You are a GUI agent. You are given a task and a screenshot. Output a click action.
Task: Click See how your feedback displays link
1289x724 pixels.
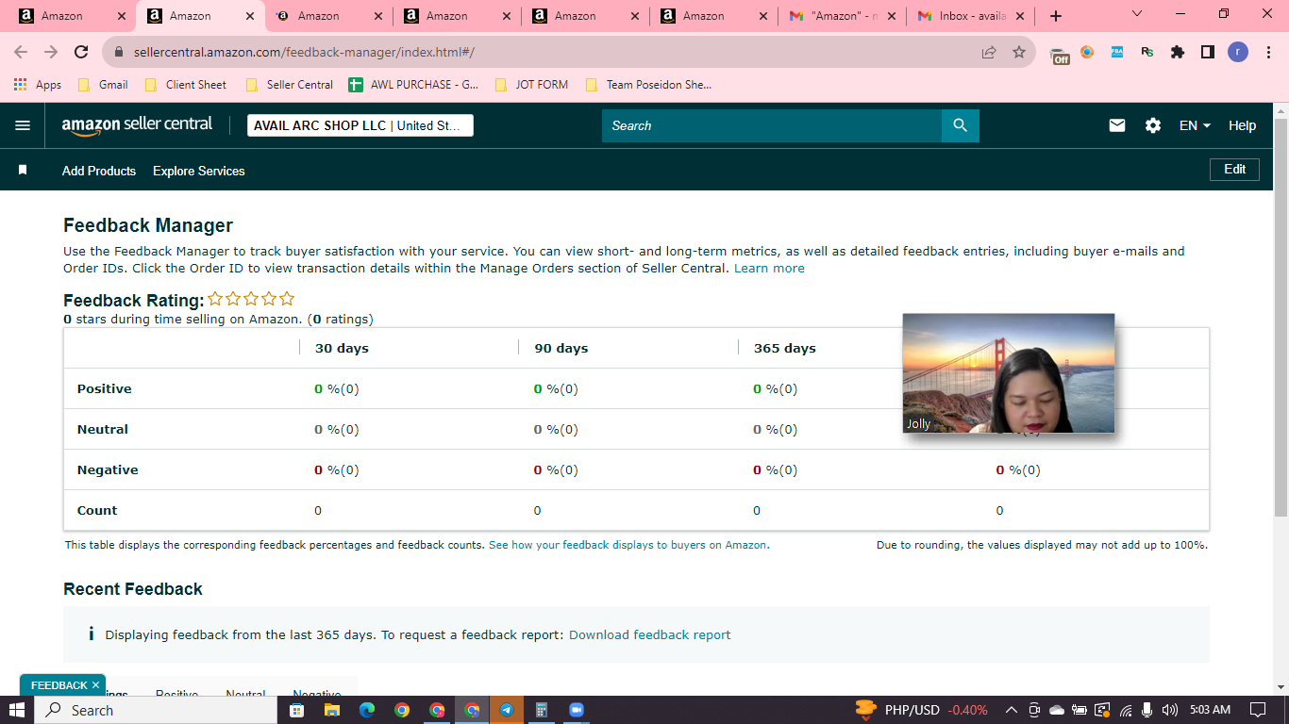[x=628, y=545]
